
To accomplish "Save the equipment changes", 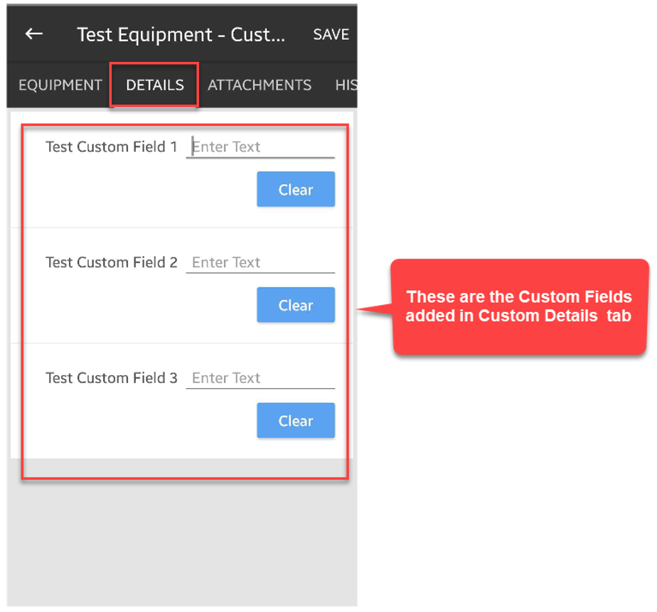I will [331, 35].
